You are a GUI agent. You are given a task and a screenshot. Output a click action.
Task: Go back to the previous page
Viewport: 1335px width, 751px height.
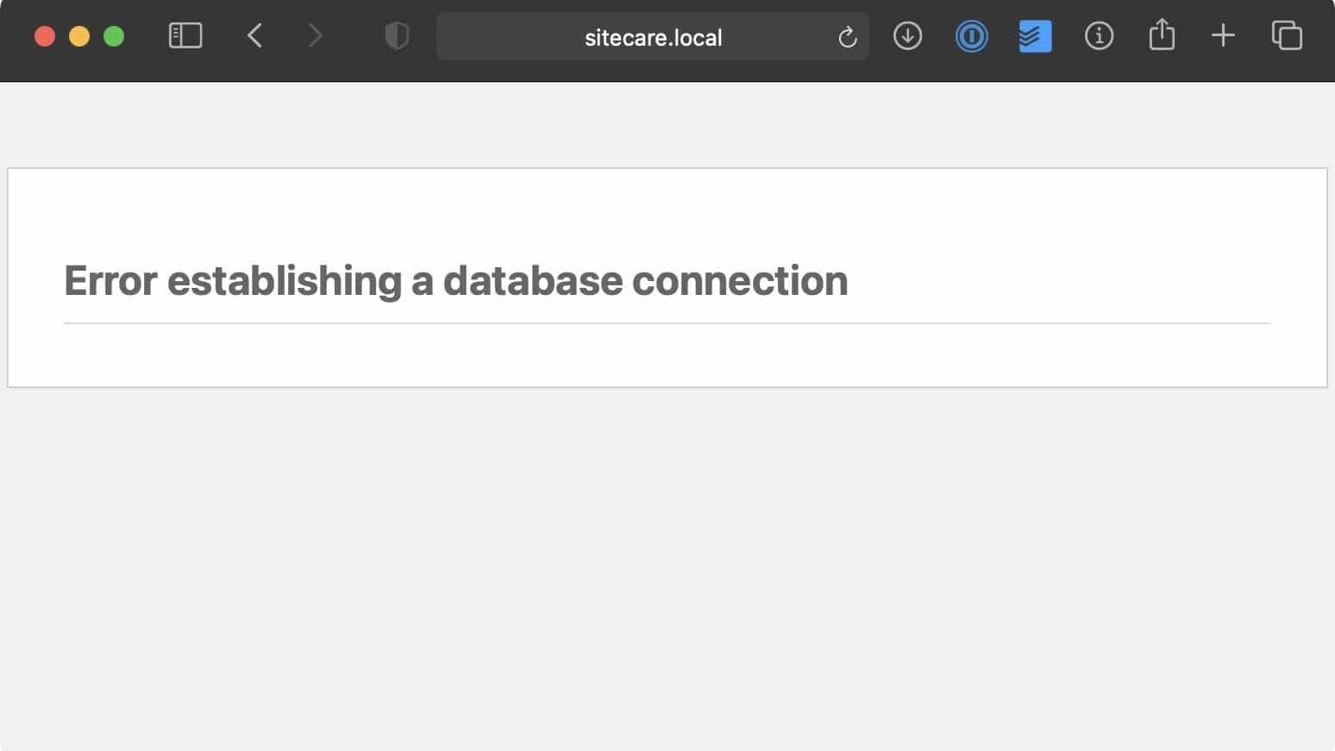coord(254,36)
